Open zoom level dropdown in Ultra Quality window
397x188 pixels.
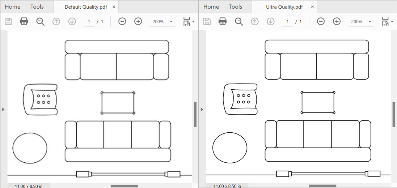tap(369, 22)
